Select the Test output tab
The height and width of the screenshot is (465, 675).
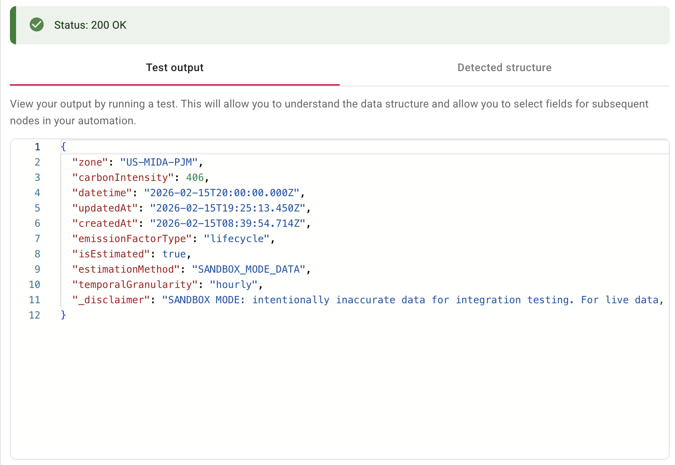(x=175, y=67)
